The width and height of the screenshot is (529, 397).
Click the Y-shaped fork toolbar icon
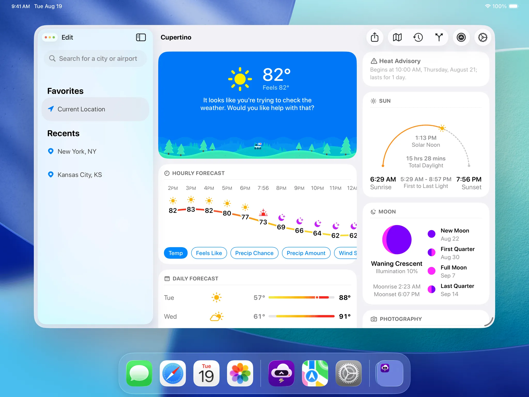[439, 37]
